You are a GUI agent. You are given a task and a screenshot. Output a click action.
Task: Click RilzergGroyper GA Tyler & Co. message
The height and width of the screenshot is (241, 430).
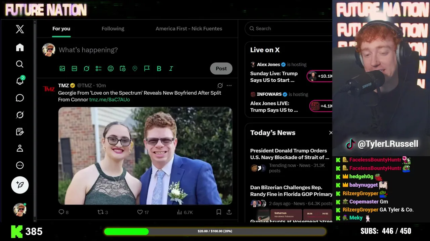click(x=375, y=210)
